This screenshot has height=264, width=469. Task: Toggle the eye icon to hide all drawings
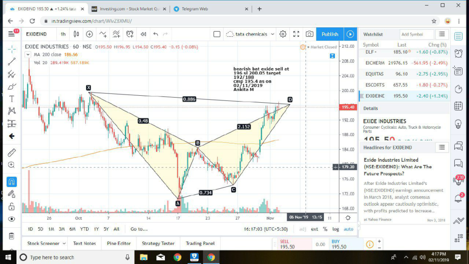point(11,219)
